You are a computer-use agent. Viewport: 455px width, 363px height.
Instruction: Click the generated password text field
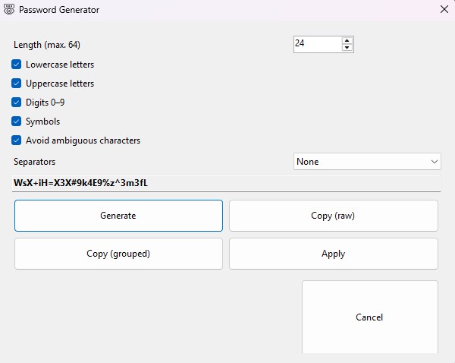click(226, 183)
